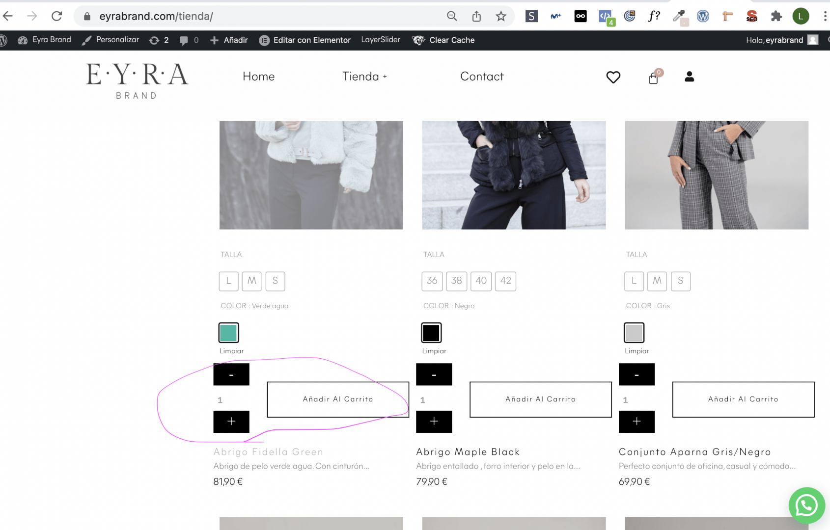
Task: Go back to the previous page
Action: pos(8,16)
